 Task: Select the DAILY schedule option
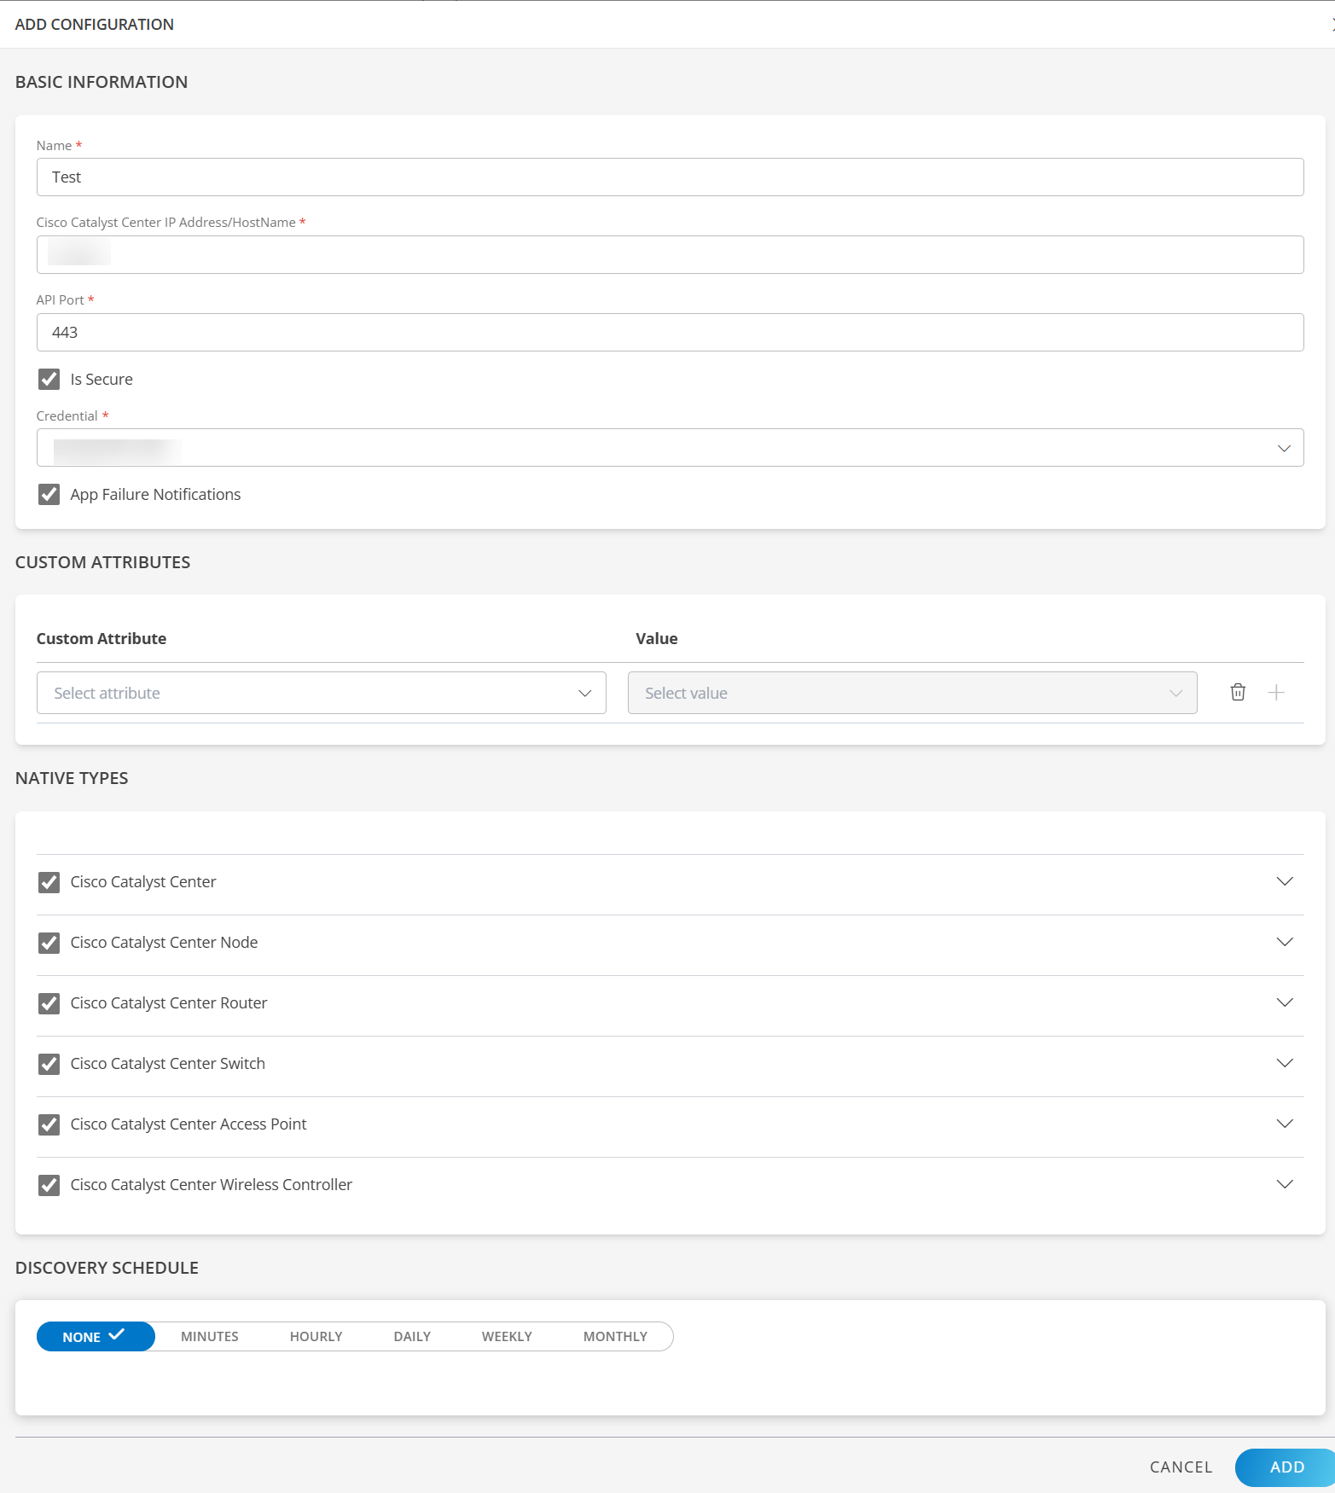pos(412,1336)
